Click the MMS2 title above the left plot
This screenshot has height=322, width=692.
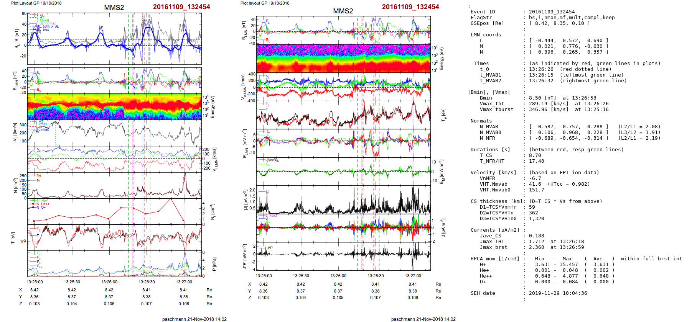114,8
